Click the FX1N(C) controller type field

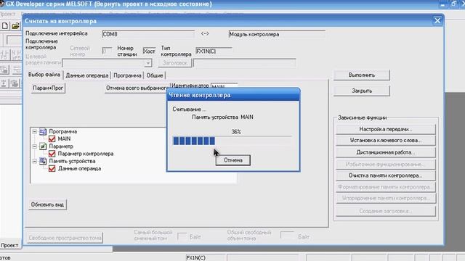pyautogui.click(x=214, y=51)
